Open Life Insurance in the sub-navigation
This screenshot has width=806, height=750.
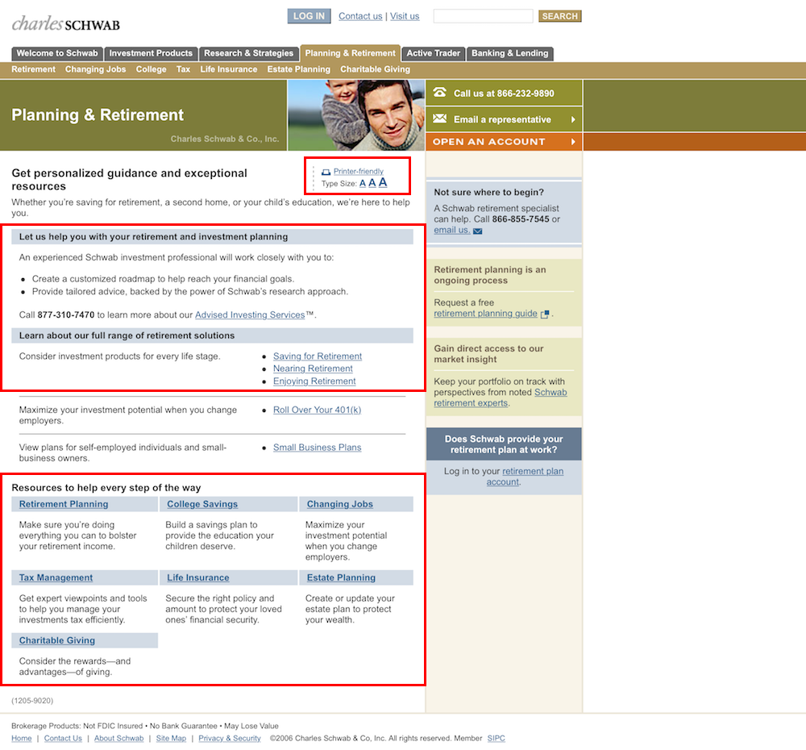click(x=229, y=69)
